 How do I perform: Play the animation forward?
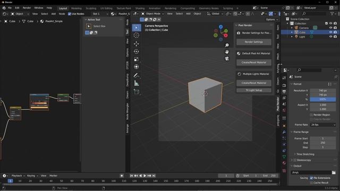(x=144, y=176)
